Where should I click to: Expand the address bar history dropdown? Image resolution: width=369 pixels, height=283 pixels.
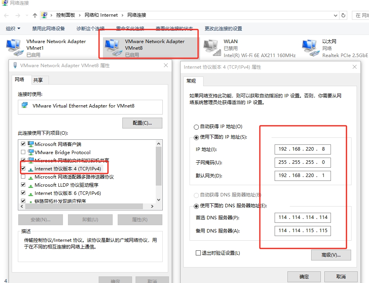[336, 16]
